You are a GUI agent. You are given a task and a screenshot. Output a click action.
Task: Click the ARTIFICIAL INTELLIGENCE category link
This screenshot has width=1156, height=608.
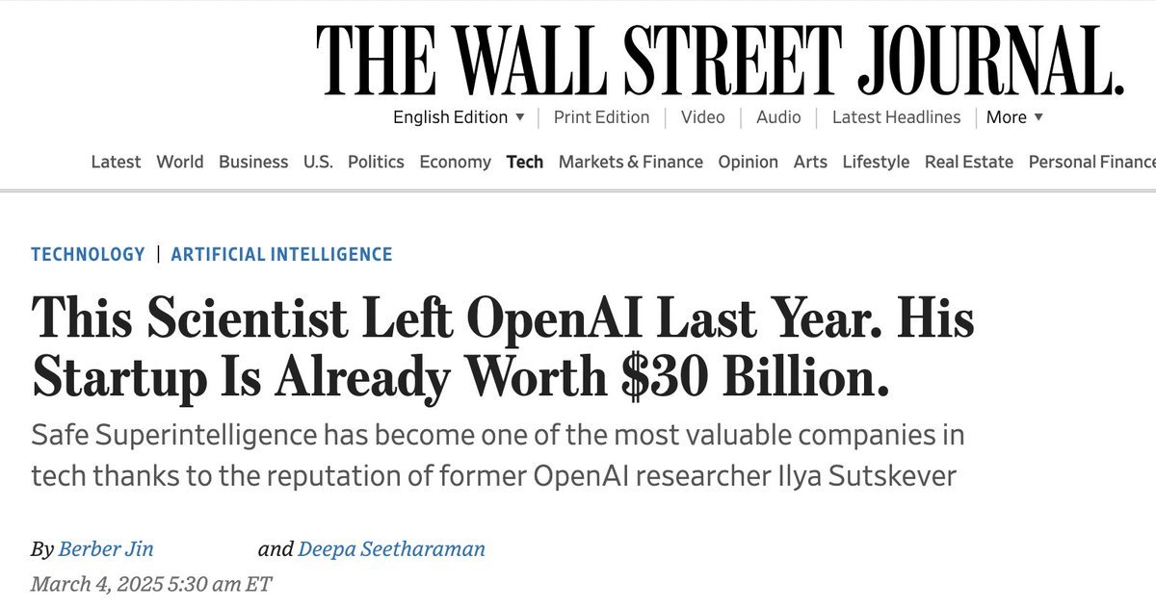(281, 255)
